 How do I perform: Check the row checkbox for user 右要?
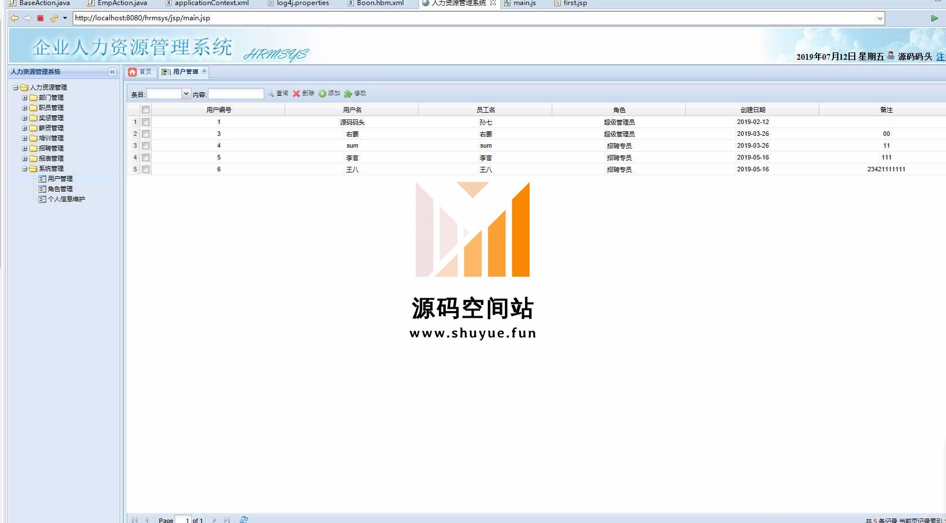click(145, 134)
